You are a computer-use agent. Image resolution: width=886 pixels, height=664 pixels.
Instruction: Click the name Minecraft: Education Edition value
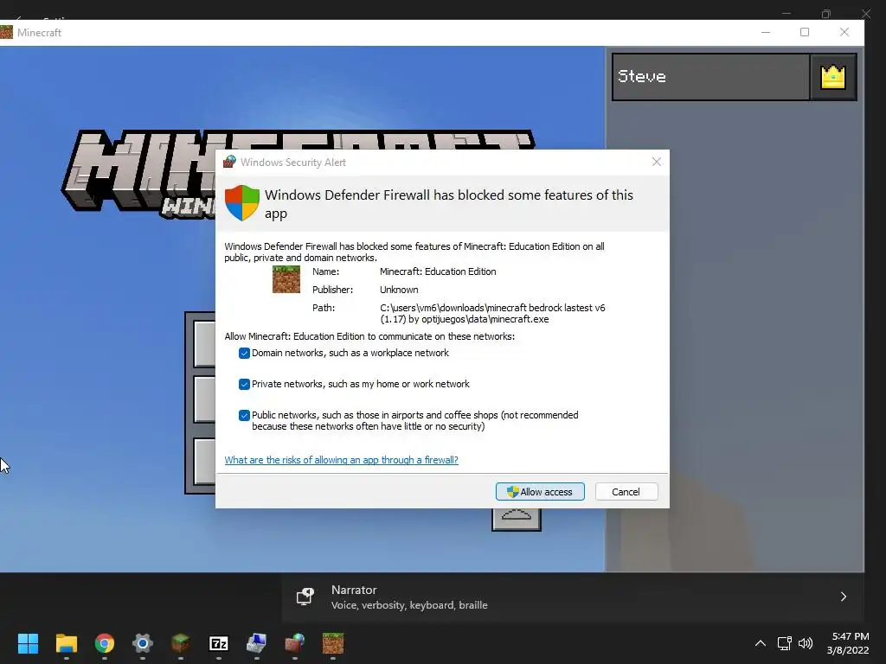[x=438, y=271]
